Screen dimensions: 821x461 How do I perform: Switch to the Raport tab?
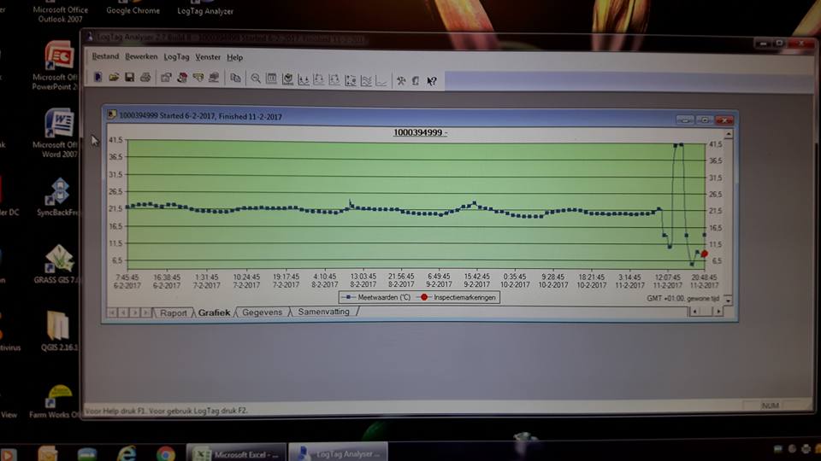174,312
